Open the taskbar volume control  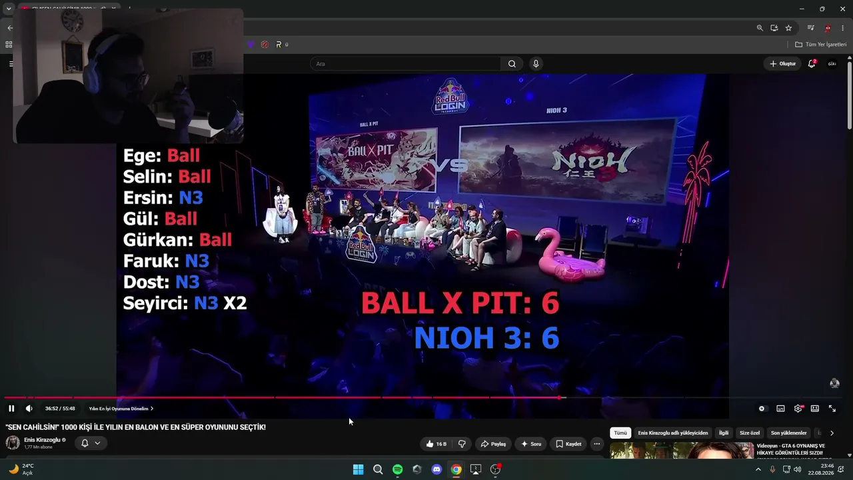[x=798, y=469]
